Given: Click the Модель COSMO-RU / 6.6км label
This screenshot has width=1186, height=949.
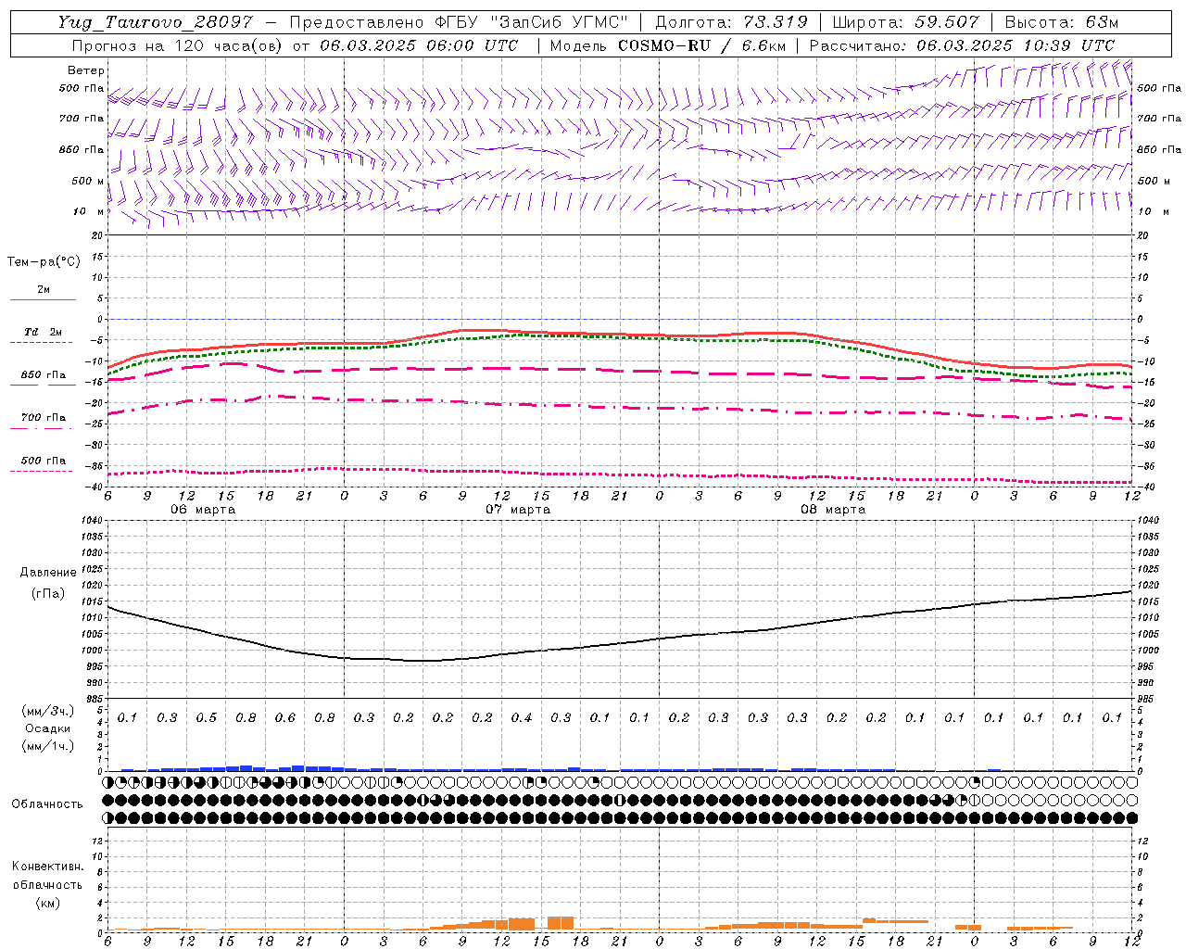Looking at the screenshot, I should 667,45.
